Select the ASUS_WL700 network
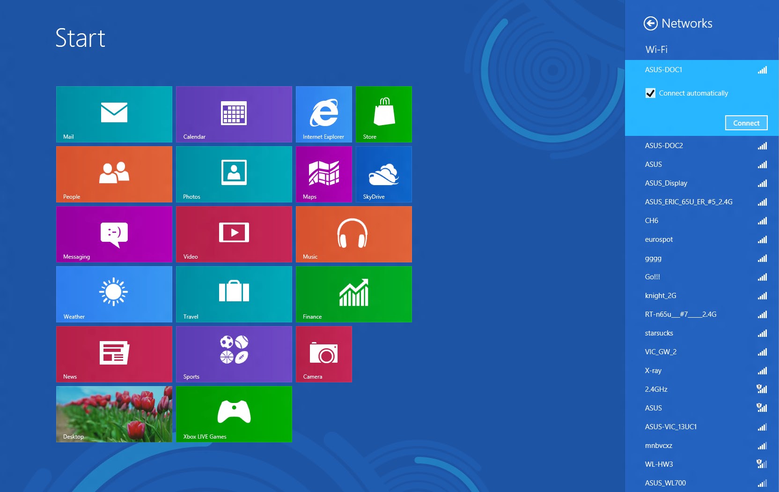This screenshot has height=492, width=779. click(x=702, y=483)
